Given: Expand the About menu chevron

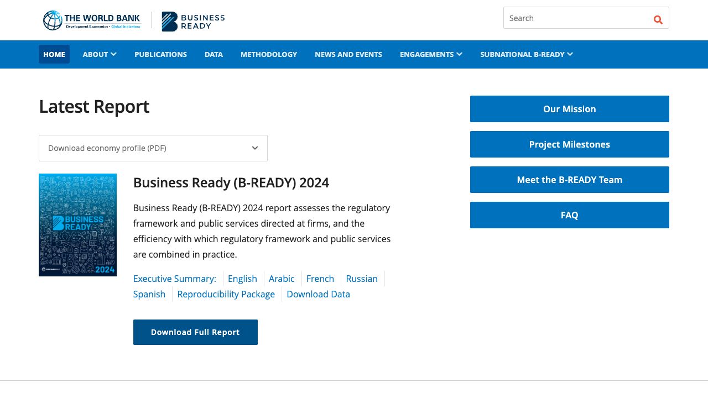Looking at the screenshot, I should 113,54.
